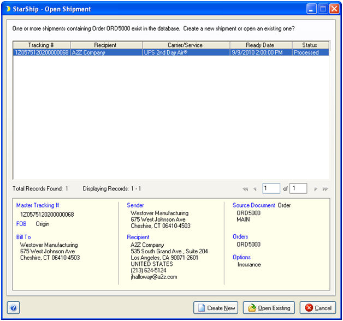Click the Source Document label
Image resolution: width=343 pixels, height=321 pixels.
(x=254, y=205)
